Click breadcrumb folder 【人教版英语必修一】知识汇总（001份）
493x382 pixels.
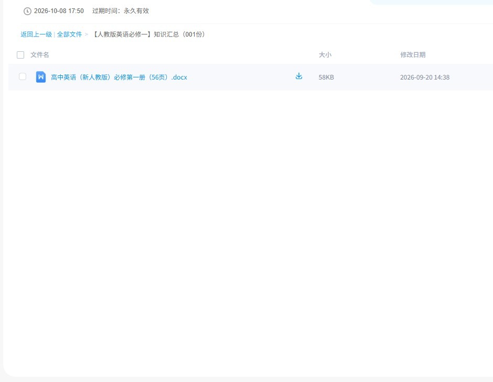149,35
